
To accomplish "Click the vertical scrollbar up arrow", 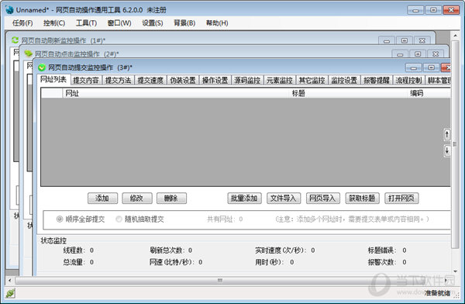I will (x=456, y=36).
